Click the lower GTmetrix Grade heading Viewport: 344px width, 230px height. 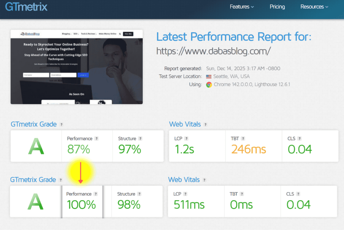coord(33,179)
